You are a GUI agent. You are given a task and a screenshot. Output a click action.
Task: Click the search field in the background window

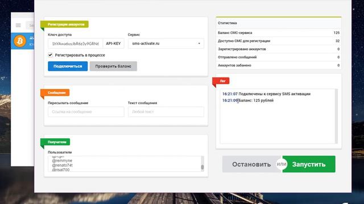point(30,25)
